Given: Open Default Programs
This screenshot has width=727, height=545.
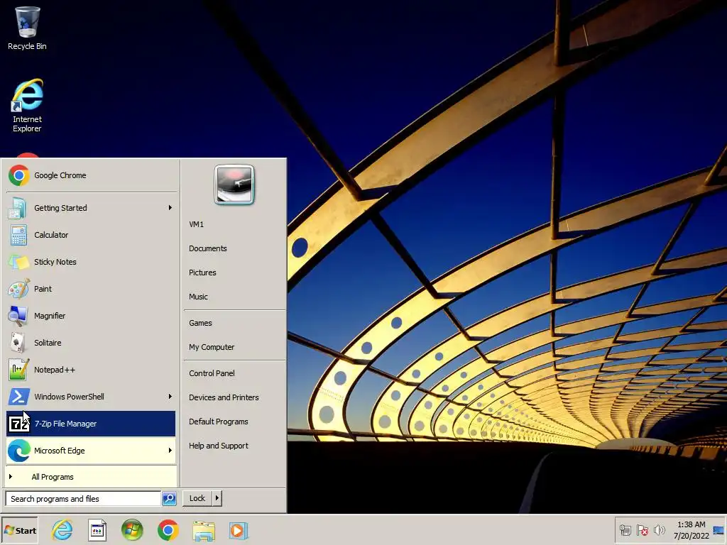Looking at the screenshot, I should click(x=219, y=422).
